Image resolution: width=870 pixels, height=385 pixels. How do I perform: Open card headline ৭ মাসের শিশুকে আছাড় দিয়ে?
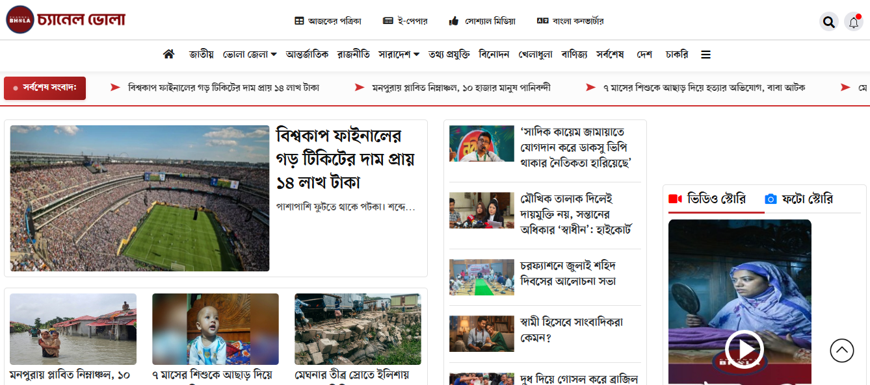[x=212, y=375]
